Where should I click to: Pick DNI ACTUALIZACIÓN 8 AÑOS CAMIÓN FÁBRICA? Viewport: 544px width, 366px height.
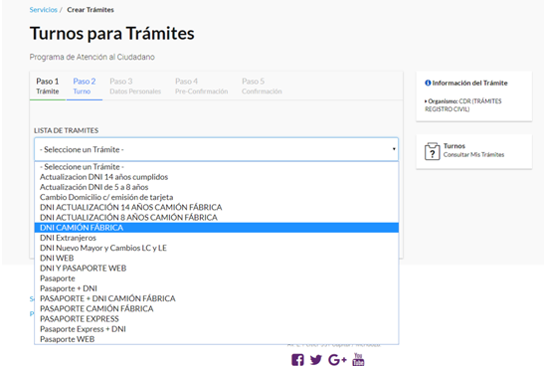[217, 217]
